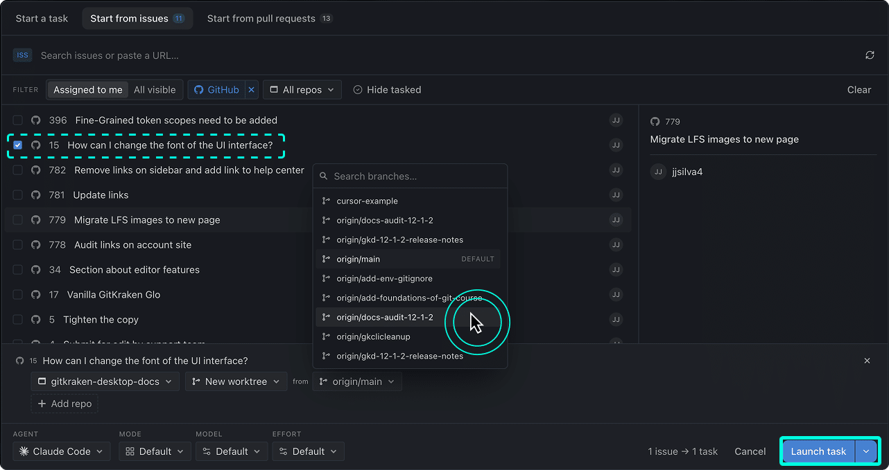Check the box for issue 5

click(18, 320)
